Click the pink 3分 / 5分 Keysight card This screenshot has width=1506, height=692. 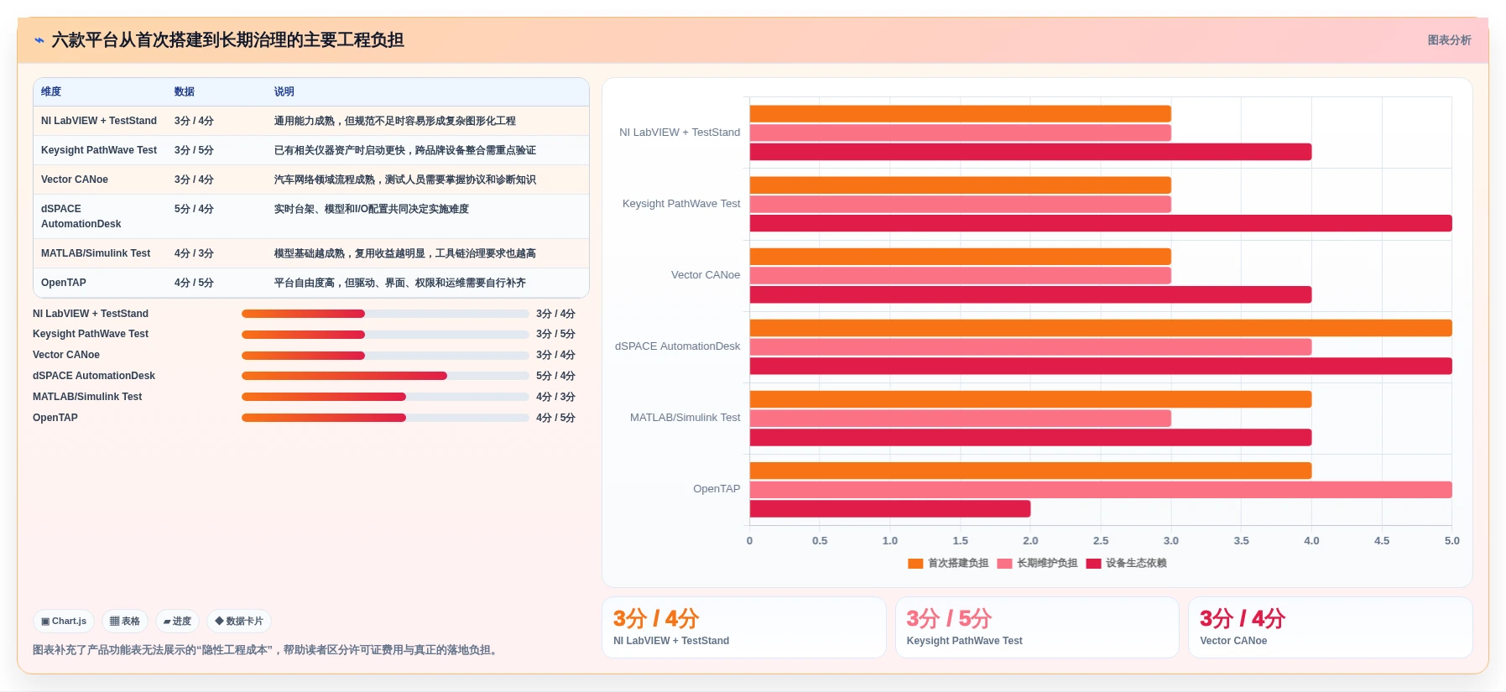pyautogui.click(x=1037, y=627)
